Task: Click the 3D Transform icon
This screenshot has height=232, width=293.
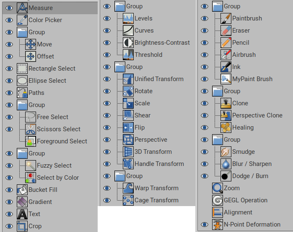Action: (x=128, y=152)
